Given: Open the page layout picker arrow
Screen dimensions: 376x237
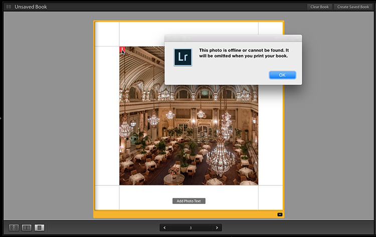Looking at the screenshot, I should pyautogui.click(x=279, y=214).
